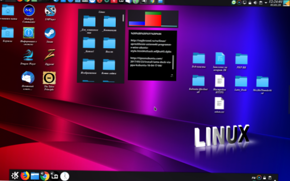Open the Настройка HTTPS text file
Screen dimensions: 290x181
click(220, 81)
